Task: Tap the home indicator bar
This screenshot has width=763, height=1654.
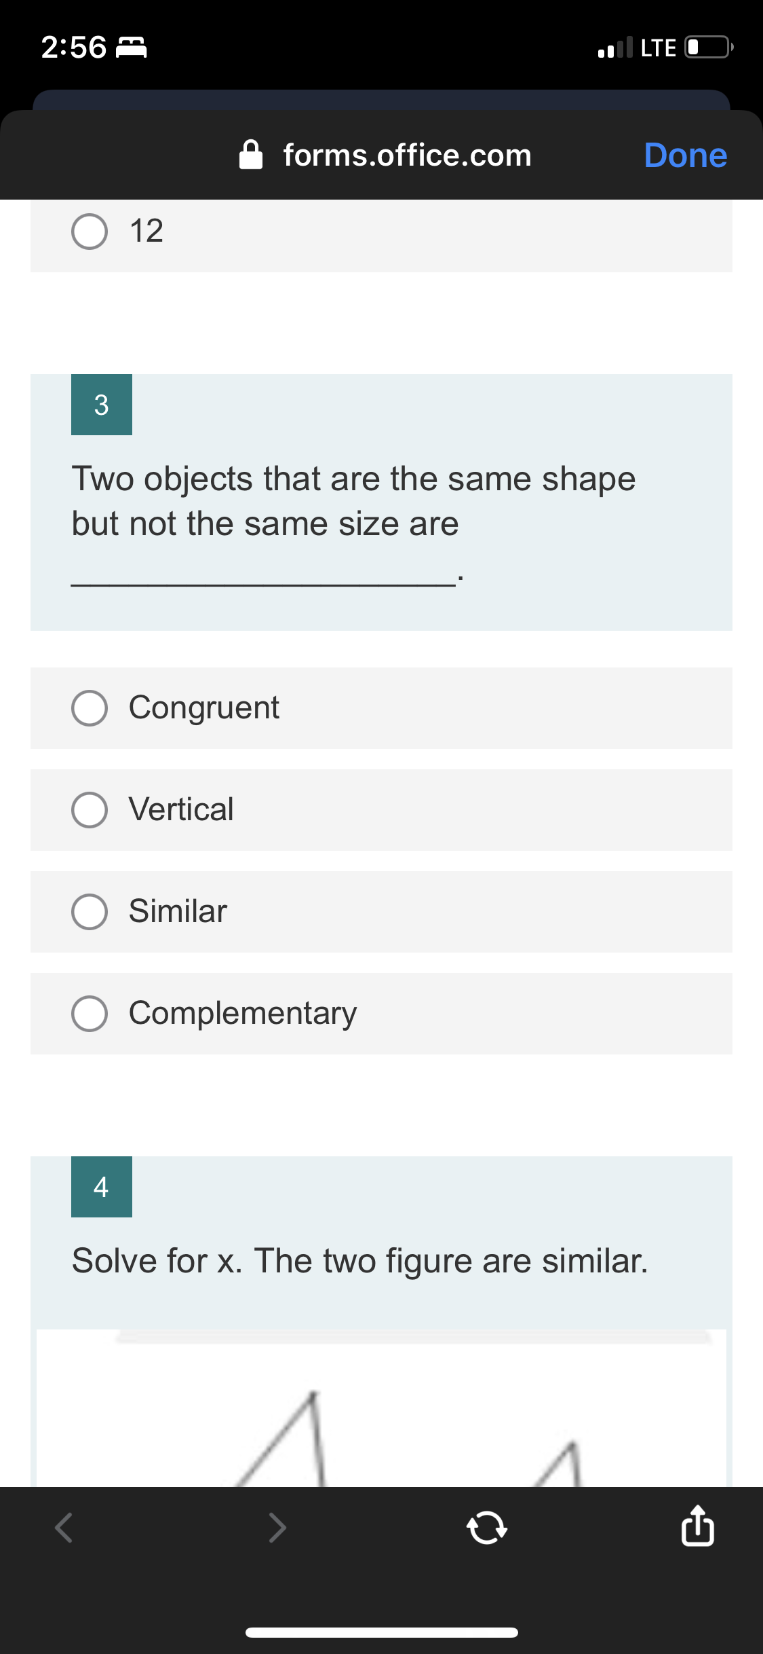Action: pyautogui.click(x=381, y=1633)
